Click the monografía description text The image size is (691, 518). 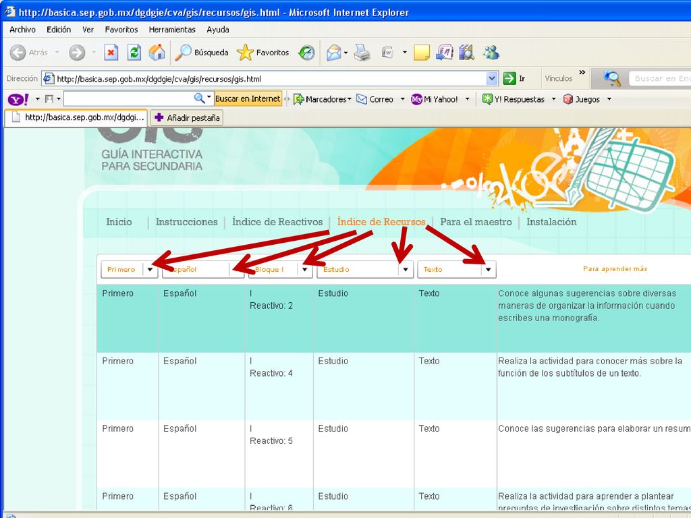[x=587, y=306]
